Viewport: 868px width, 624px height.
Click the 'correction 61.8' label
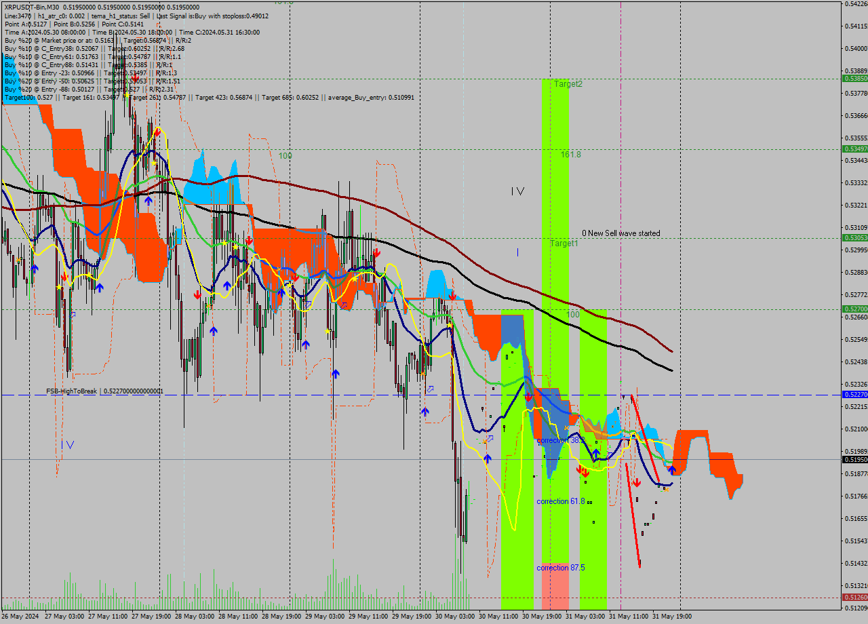point(561,501)
